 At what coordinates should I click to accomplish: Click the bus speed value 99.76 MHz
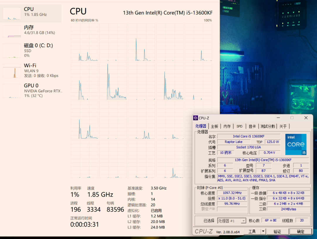(232, 204)
